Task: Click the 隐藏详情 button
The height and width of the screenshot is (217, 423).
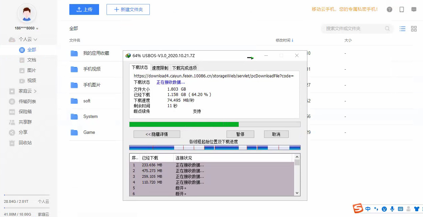Action: (x=157, y=134)
